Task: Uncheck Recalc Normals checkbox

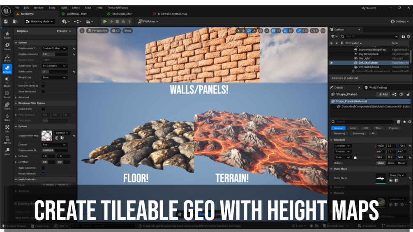Action: point(43,174)
